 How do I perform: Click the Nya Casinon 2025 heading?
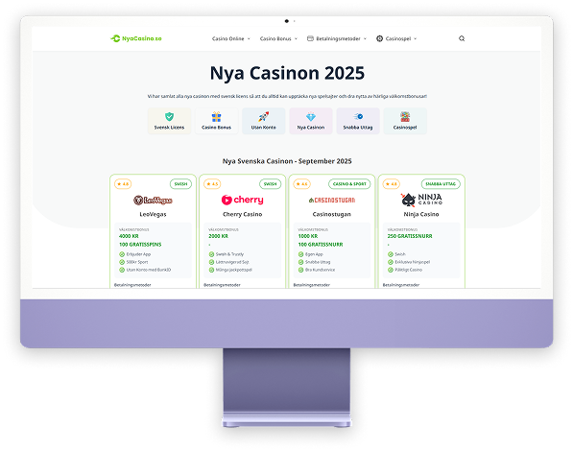(287, 73)
